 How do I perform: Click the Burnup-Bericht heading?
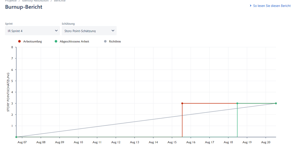(24, 7)
